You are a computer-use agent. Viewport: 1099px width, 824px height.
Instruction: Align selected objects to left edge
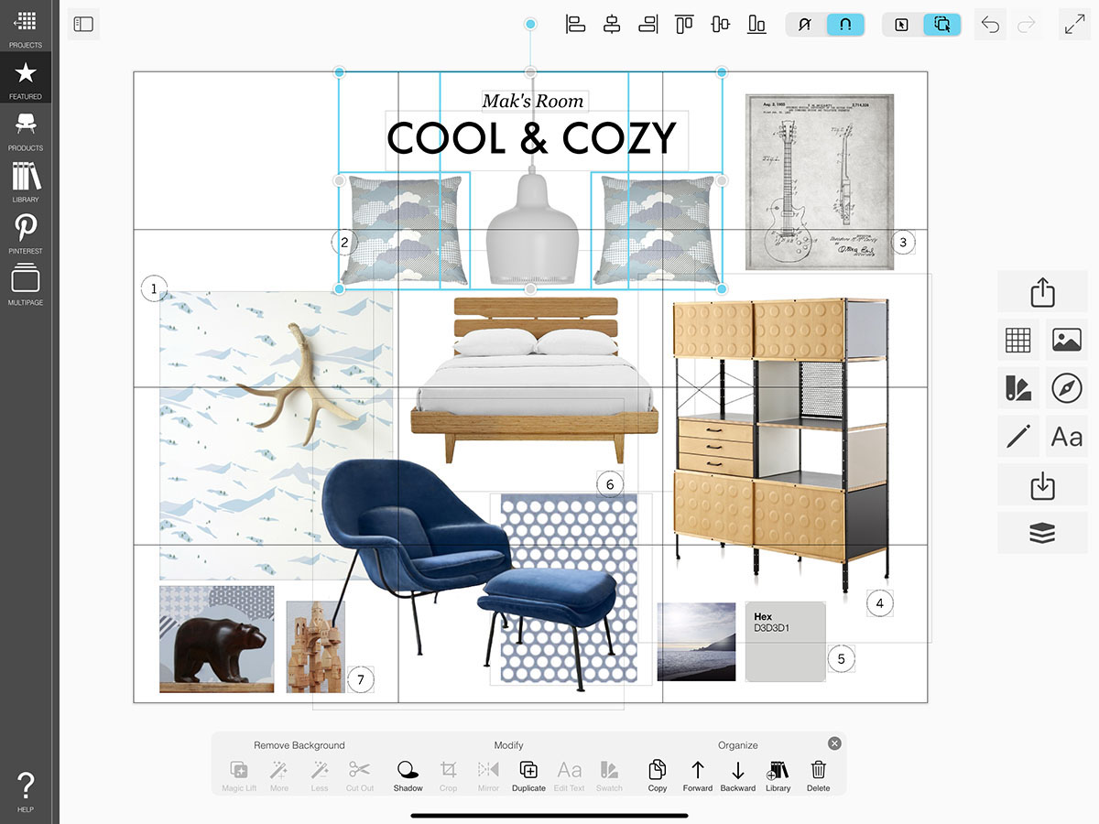[575, 25]
